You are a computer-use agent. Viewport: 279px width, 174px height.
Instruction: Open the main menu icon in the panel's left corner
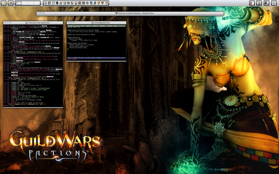[3, 3]
